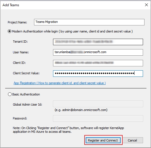Click the Password field
The height and width of the screenshot is (148, 151).
click(x=98, y=118)
